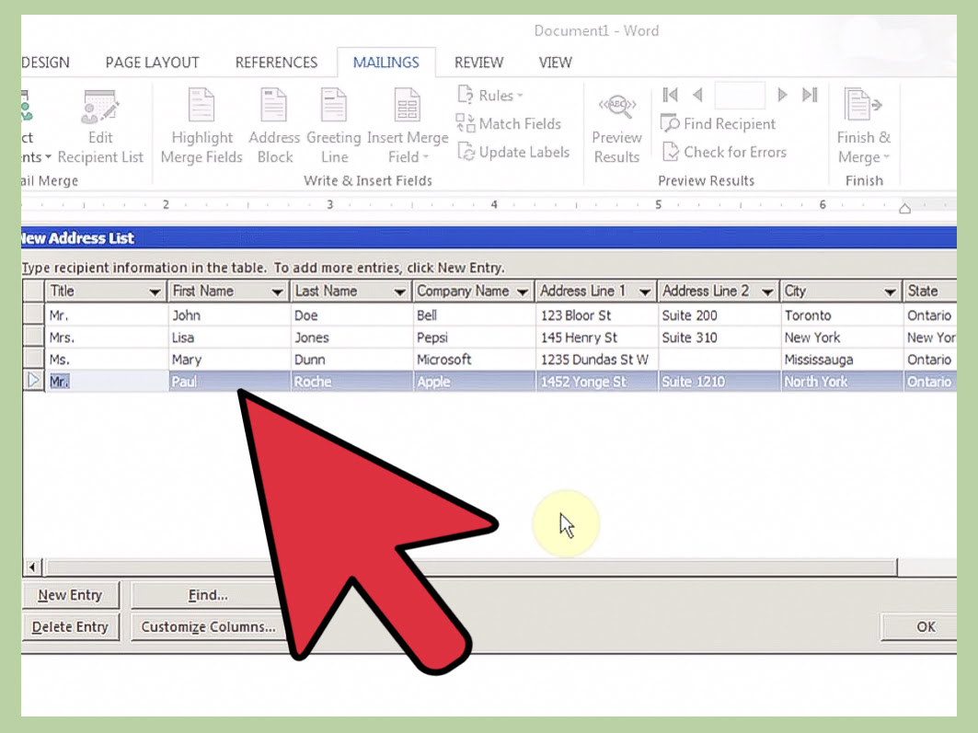
Task: Click the cell "1452 Yonge St"
Action: click(596, 382)
